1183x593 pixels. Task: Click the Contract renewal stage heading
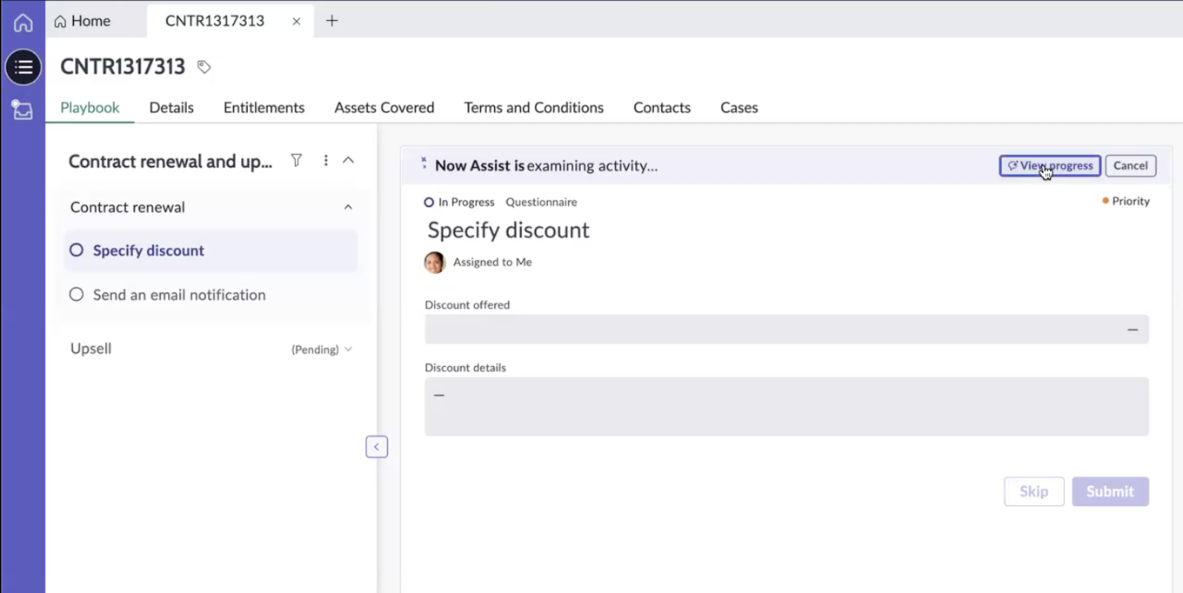tap(127, 207)
